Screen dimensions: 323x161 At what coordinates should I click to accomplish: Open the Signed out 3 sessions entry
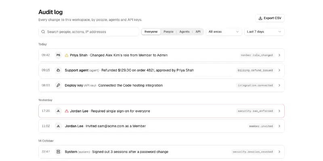coord(161,152)
